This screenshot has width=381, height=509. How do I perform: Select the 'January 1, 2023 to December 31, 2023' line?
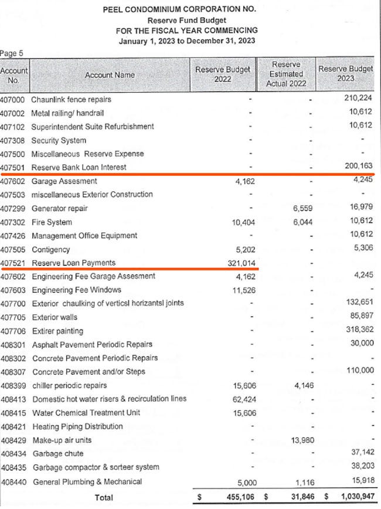point(187,41)
